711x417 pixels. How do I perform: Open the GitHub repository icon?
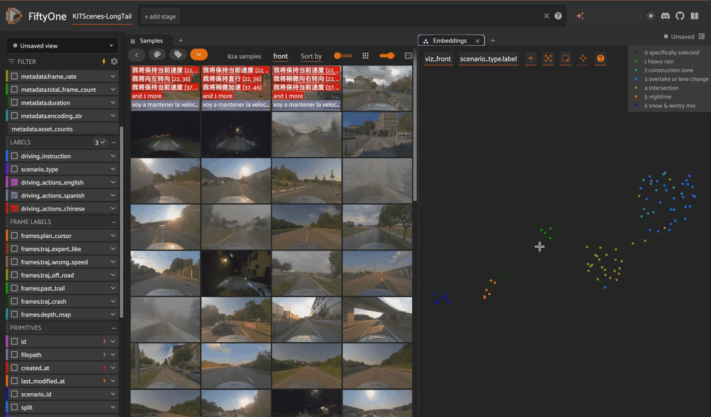[680, 16]
